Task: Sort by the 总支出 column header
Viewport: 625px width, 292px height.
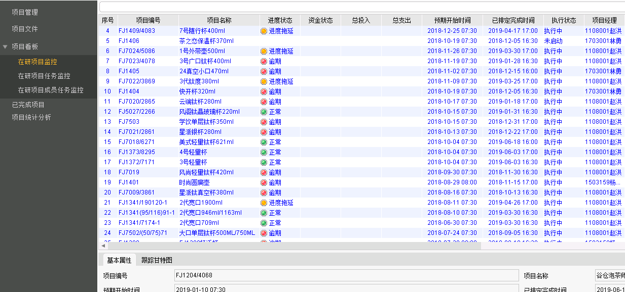Action: point(401,20)
